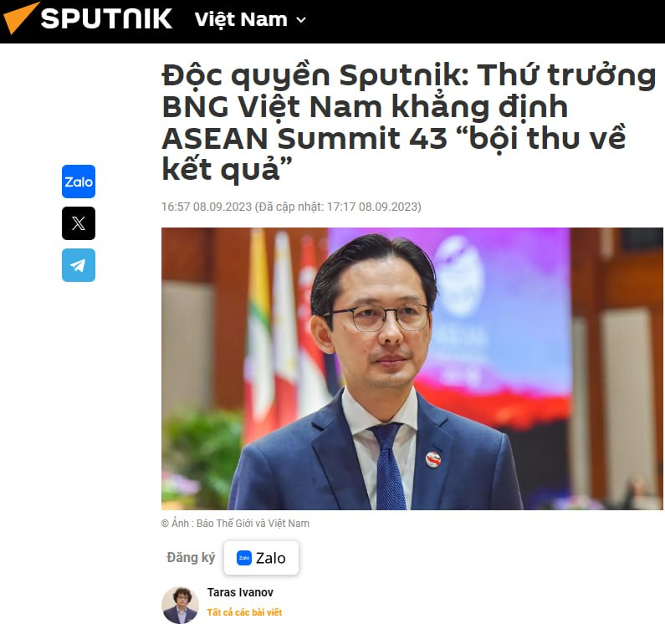Share the article via Telegram icon
Image resolution: width=665 pixels, height=624 pixels.
point(79,265)
